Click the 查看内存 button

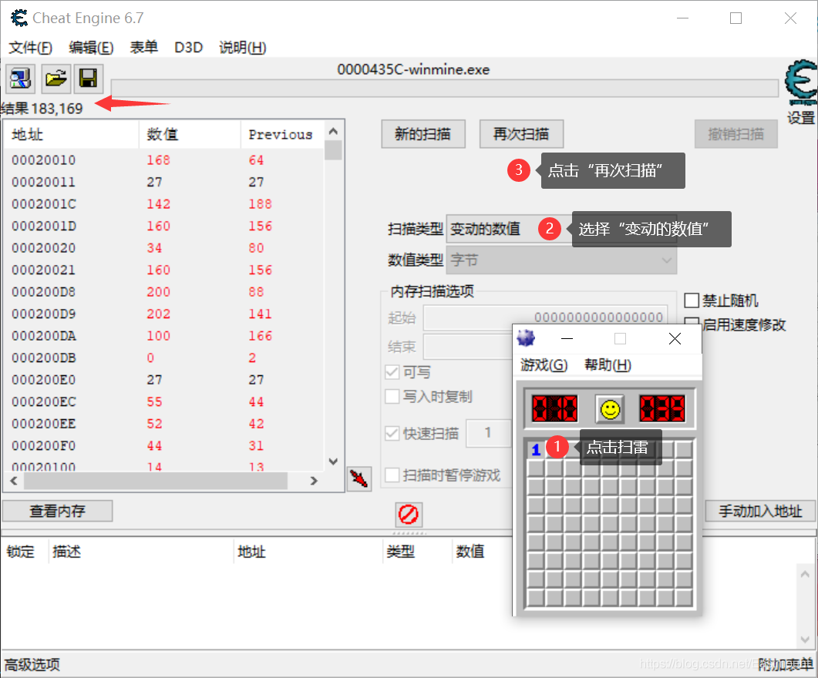click(57, 511)
